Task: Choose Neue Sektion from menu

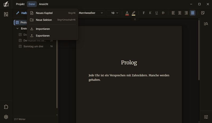Action: point(52,20)
